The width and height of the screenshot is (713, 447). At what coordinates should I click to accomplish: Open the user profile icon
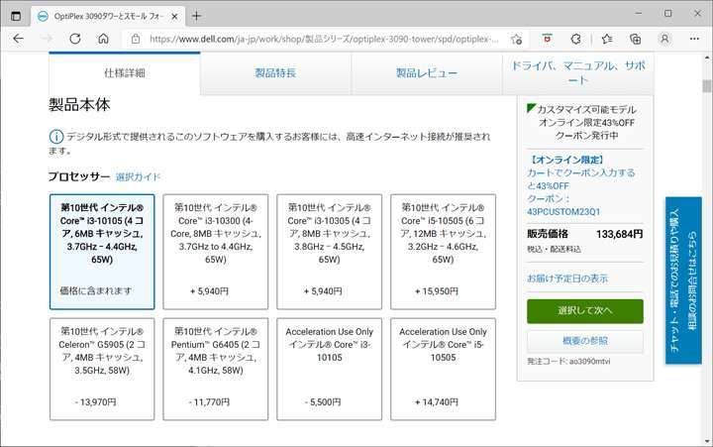click(664, 39)
